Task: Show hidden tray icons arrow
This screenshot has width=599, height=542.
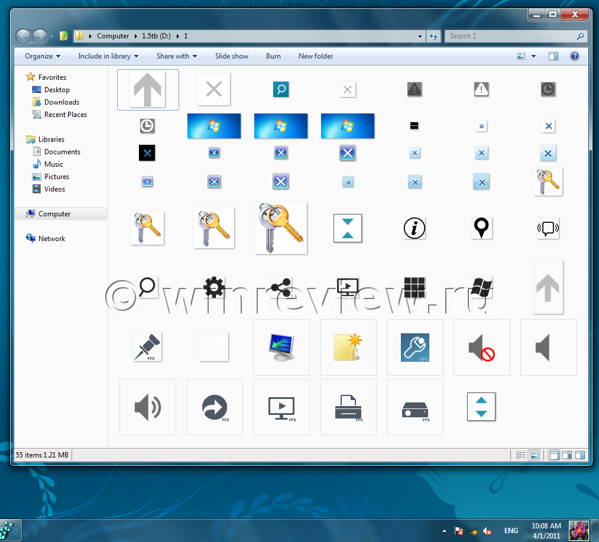Action: (x=444, y=531)
